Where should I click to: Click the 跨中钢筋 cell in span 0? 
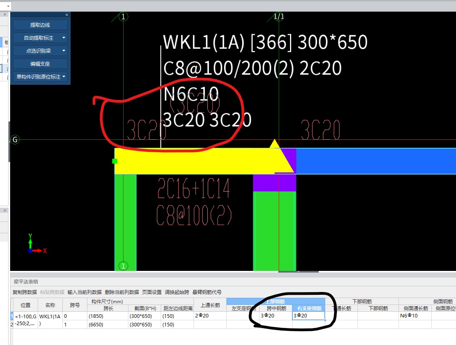tap(276, 316)
